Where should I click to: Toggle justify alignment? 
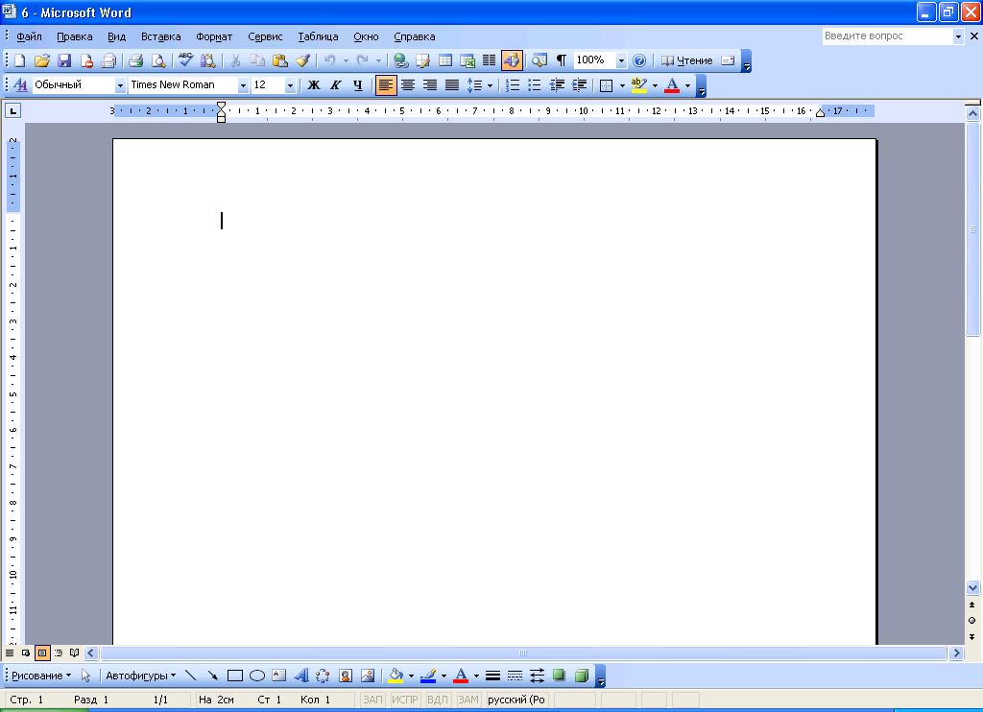(452, 85)
